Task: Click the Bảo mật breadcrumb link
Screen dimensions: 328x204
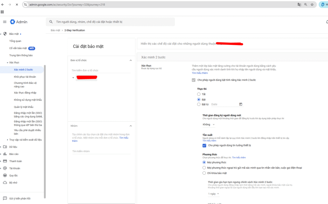Action: tap(55, 30)
